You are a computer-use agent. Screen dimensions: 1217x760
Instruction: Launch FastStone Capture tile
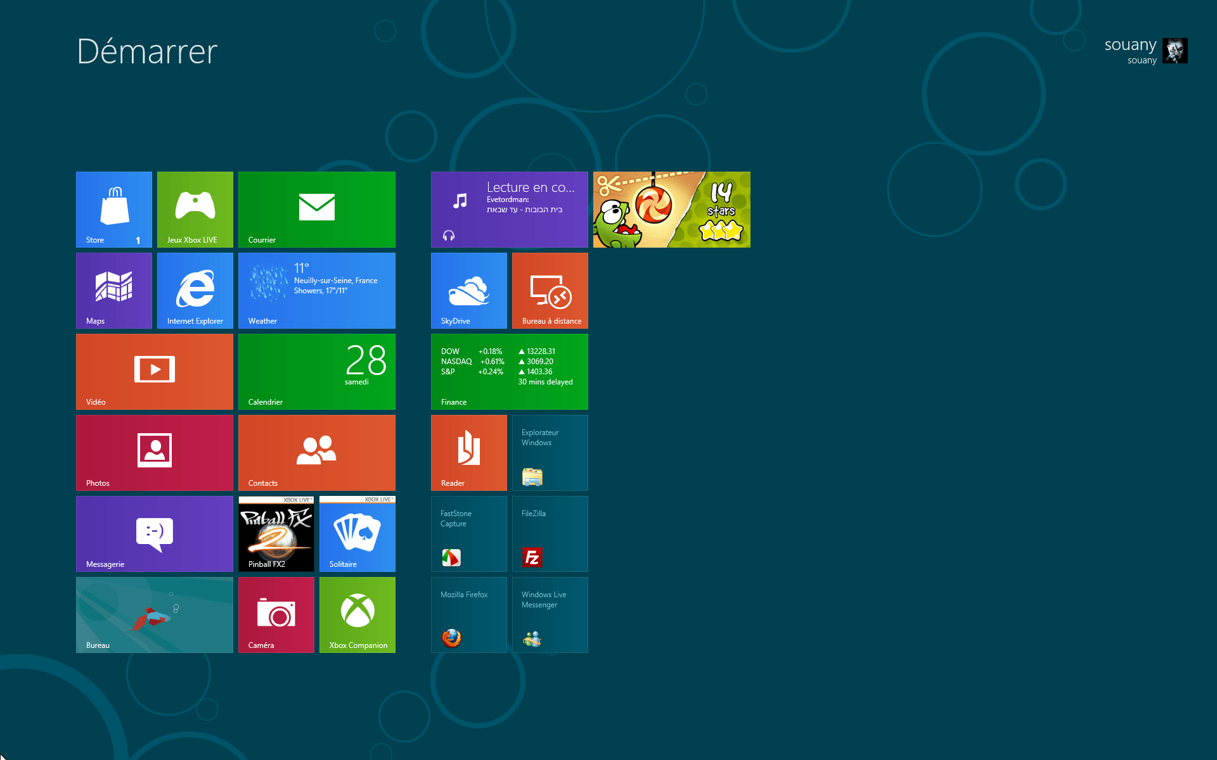pyautogui.click(x=469, y=534)
